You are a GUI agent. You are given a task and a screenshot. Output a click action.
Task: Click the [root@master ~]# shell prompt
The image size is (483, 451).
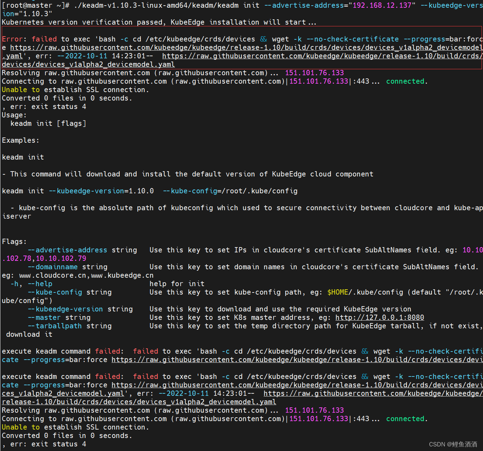(x=36, y=5)
